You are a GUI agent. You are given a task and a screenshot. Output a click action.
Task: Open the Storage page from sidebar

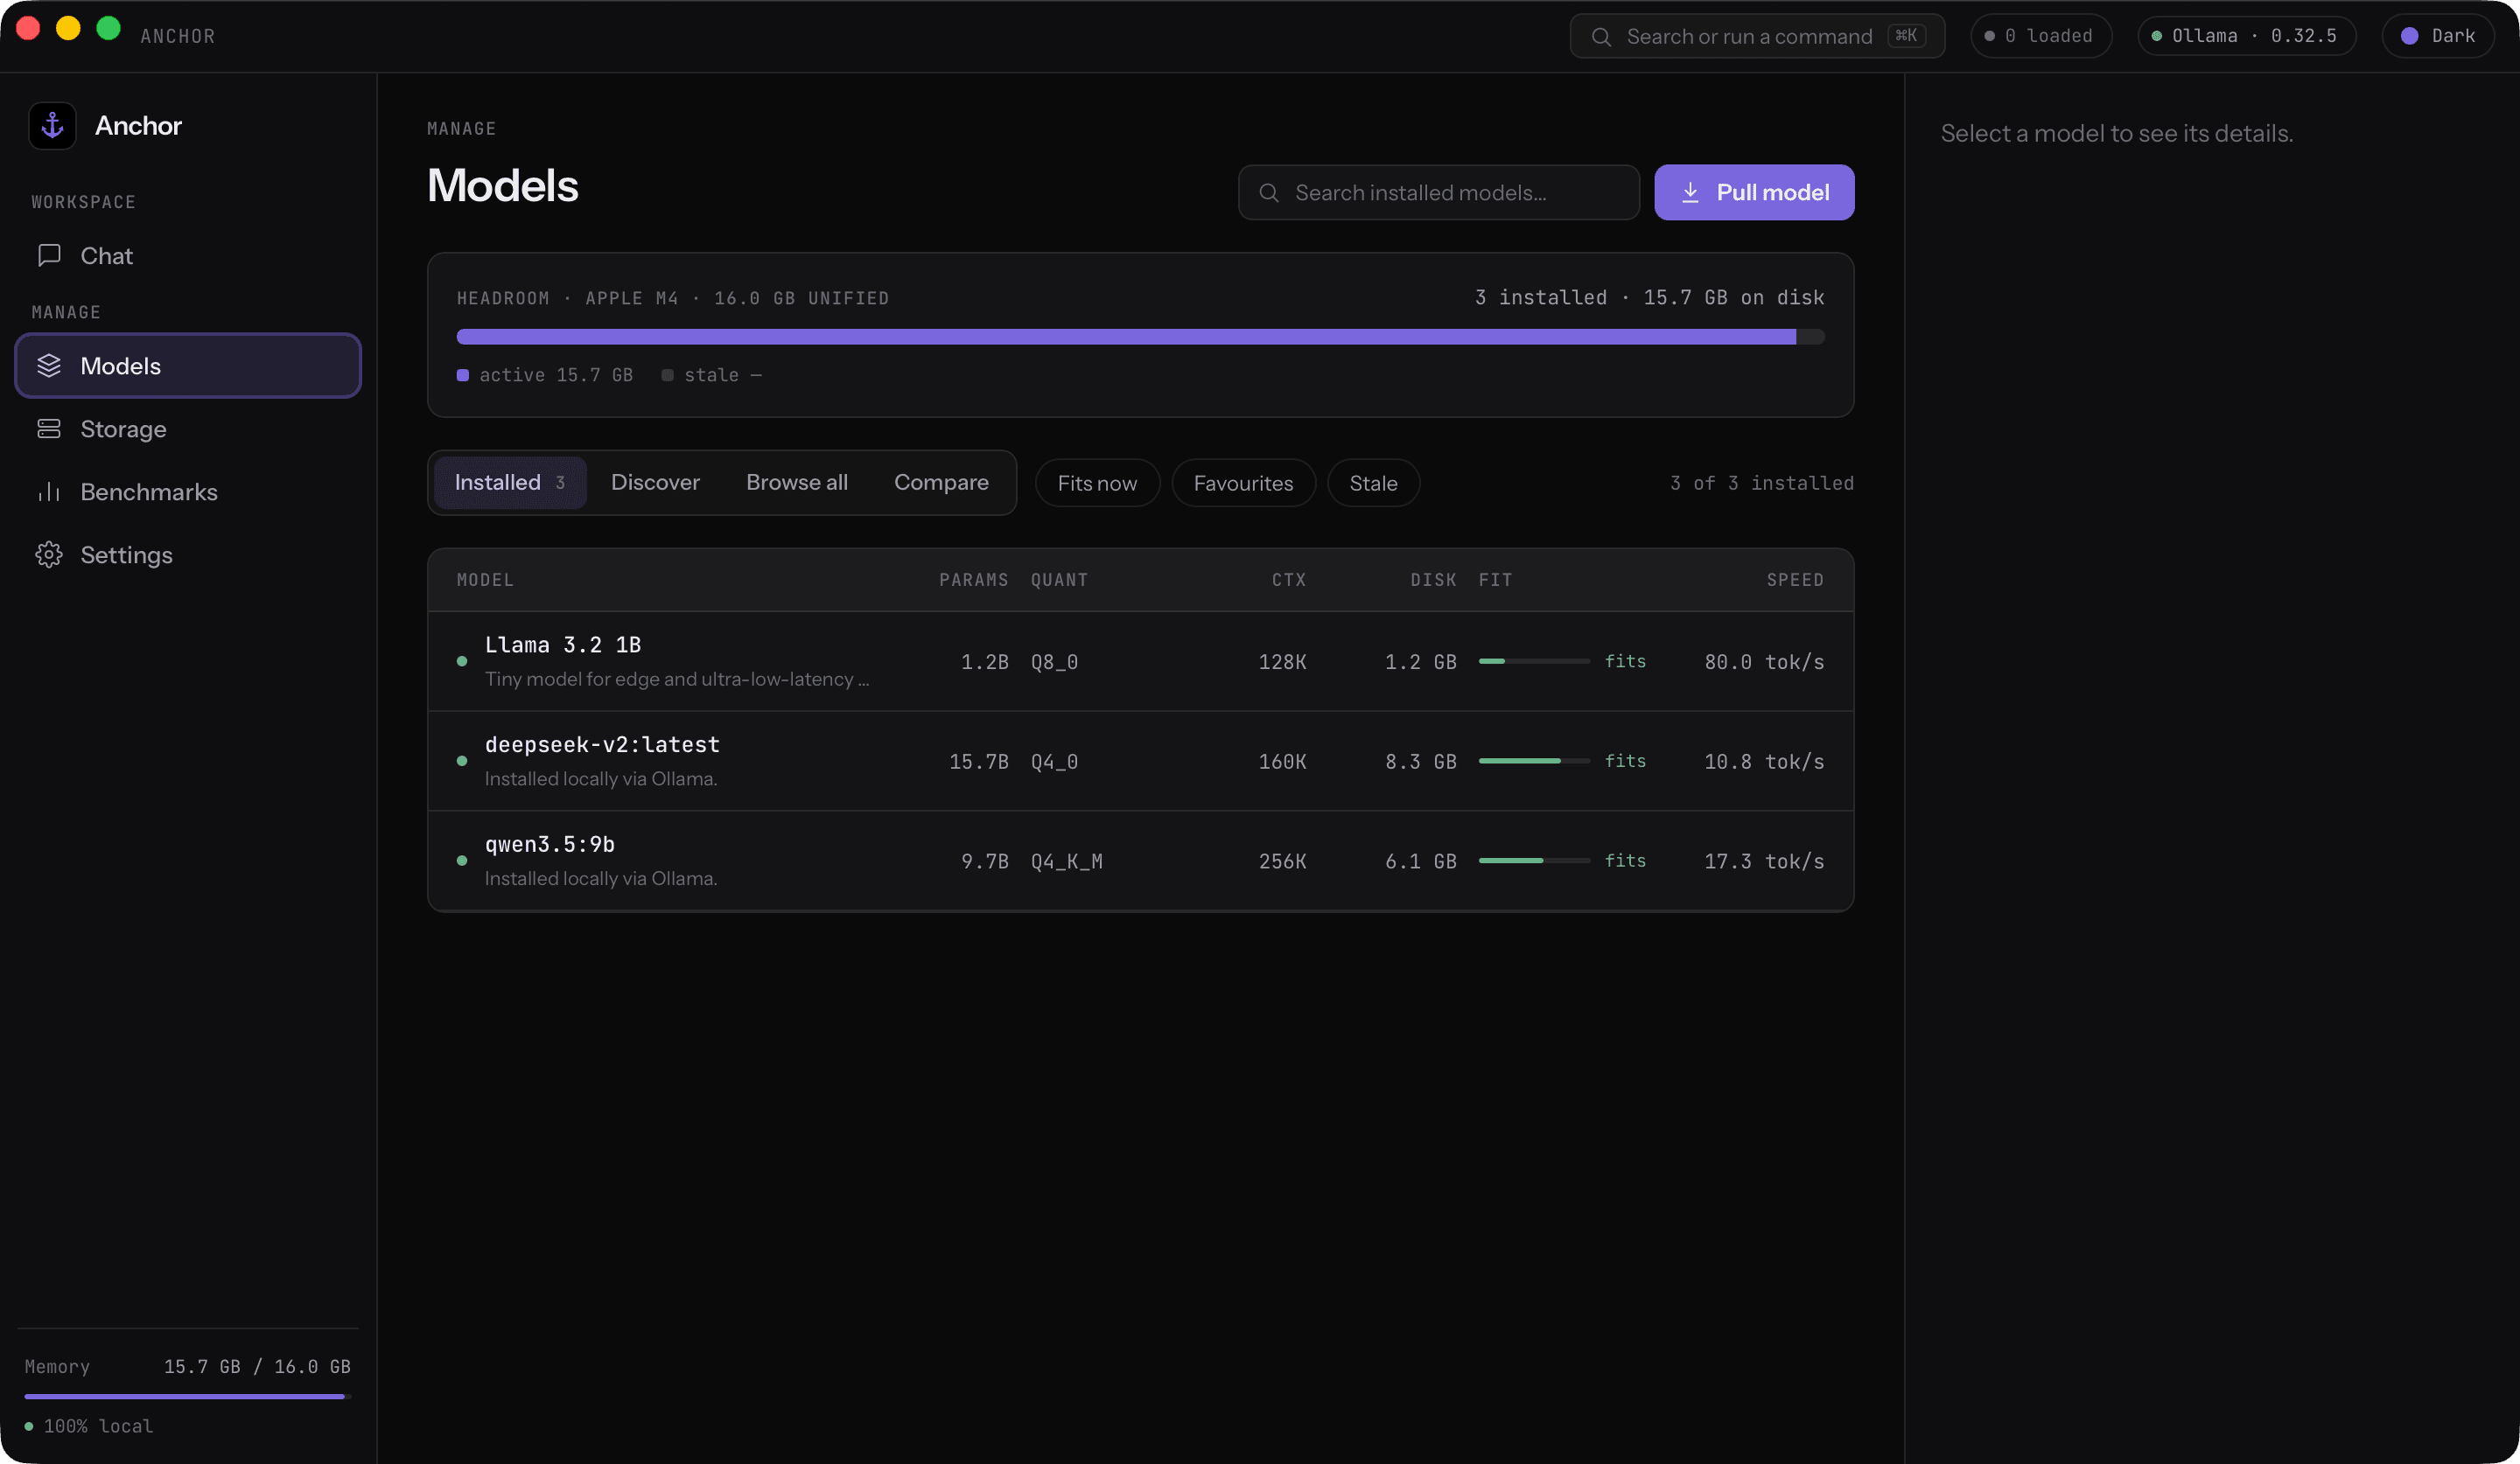(x=188, y=429)
